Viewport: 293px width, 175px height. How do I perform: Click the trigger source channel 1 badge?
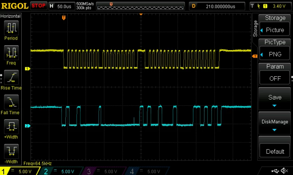tap(265, 6)
